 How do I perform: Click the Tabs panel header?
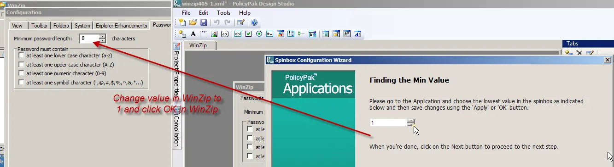[x=588, y=44]
